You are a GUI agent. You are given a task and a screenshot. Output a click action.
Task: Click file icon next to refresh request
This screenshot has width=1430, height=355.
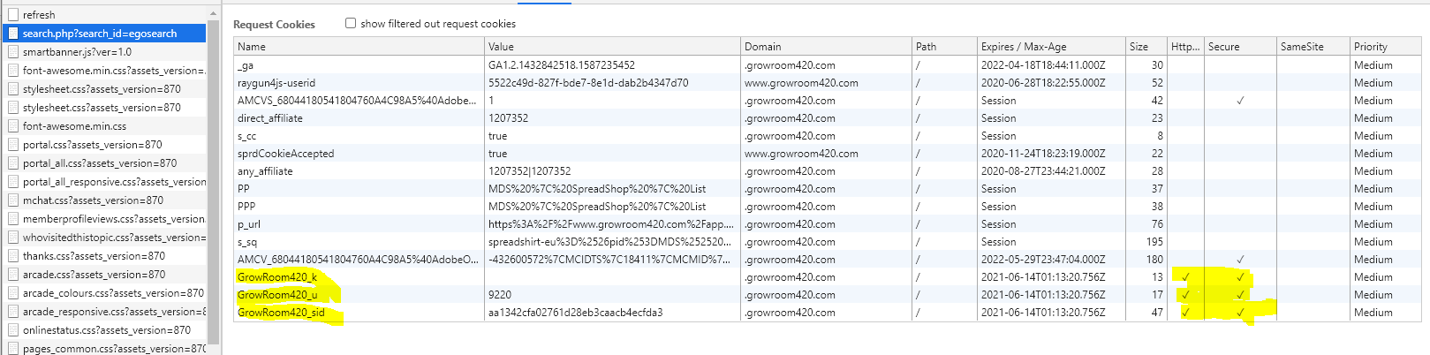click(x=13, y=15)
